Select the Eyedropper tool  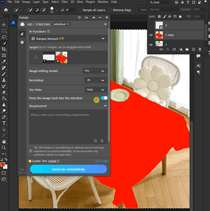4,62
